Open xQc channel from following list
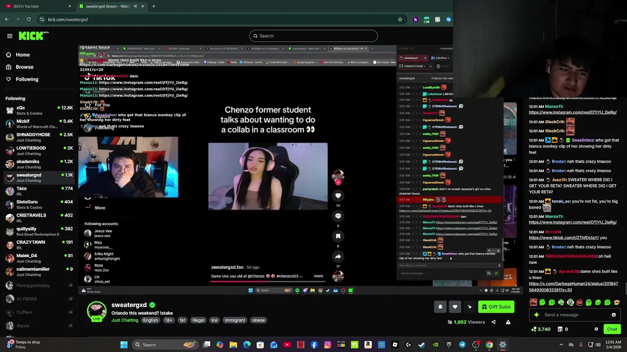This screenshot has height=352, width=627. [38, 110]
